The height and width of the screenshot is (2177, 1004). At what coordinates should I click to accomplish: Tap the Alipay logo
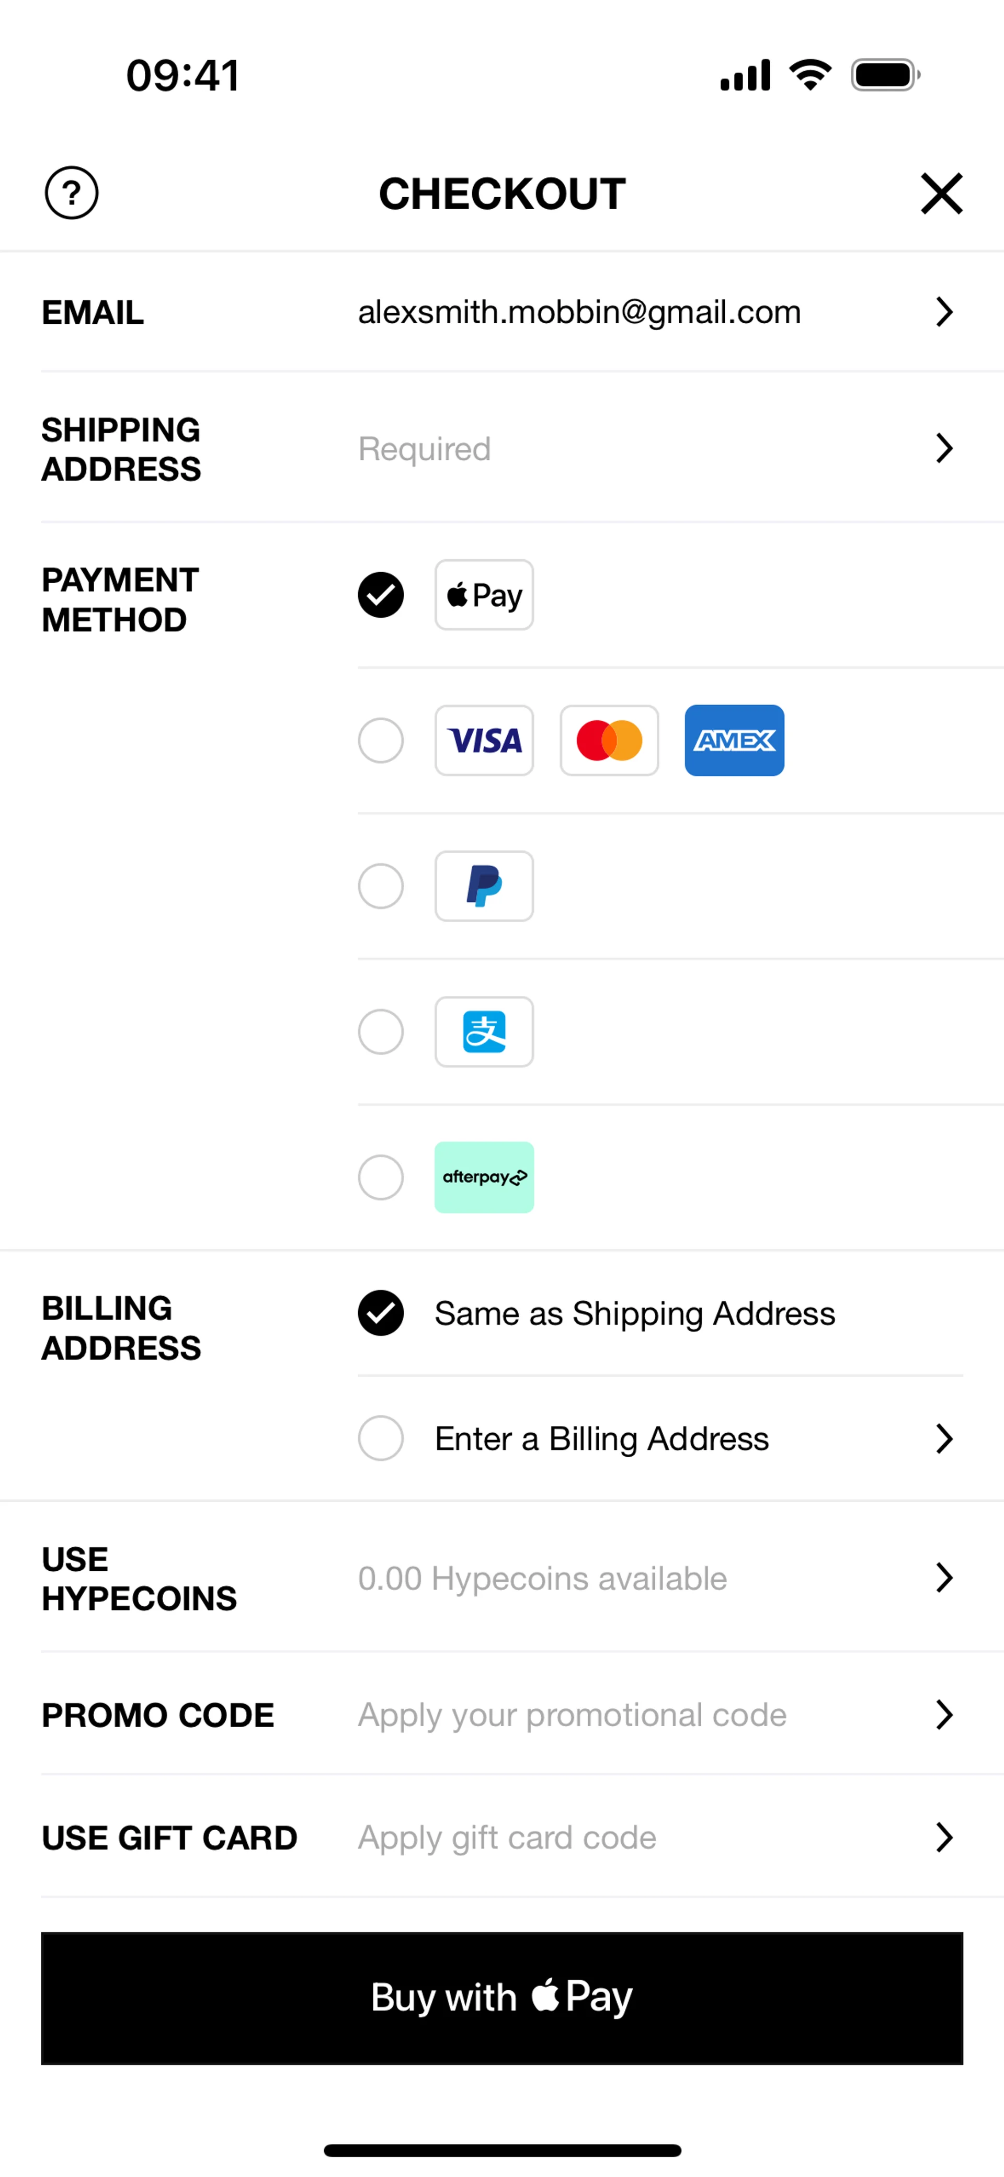click(484, 1032)
